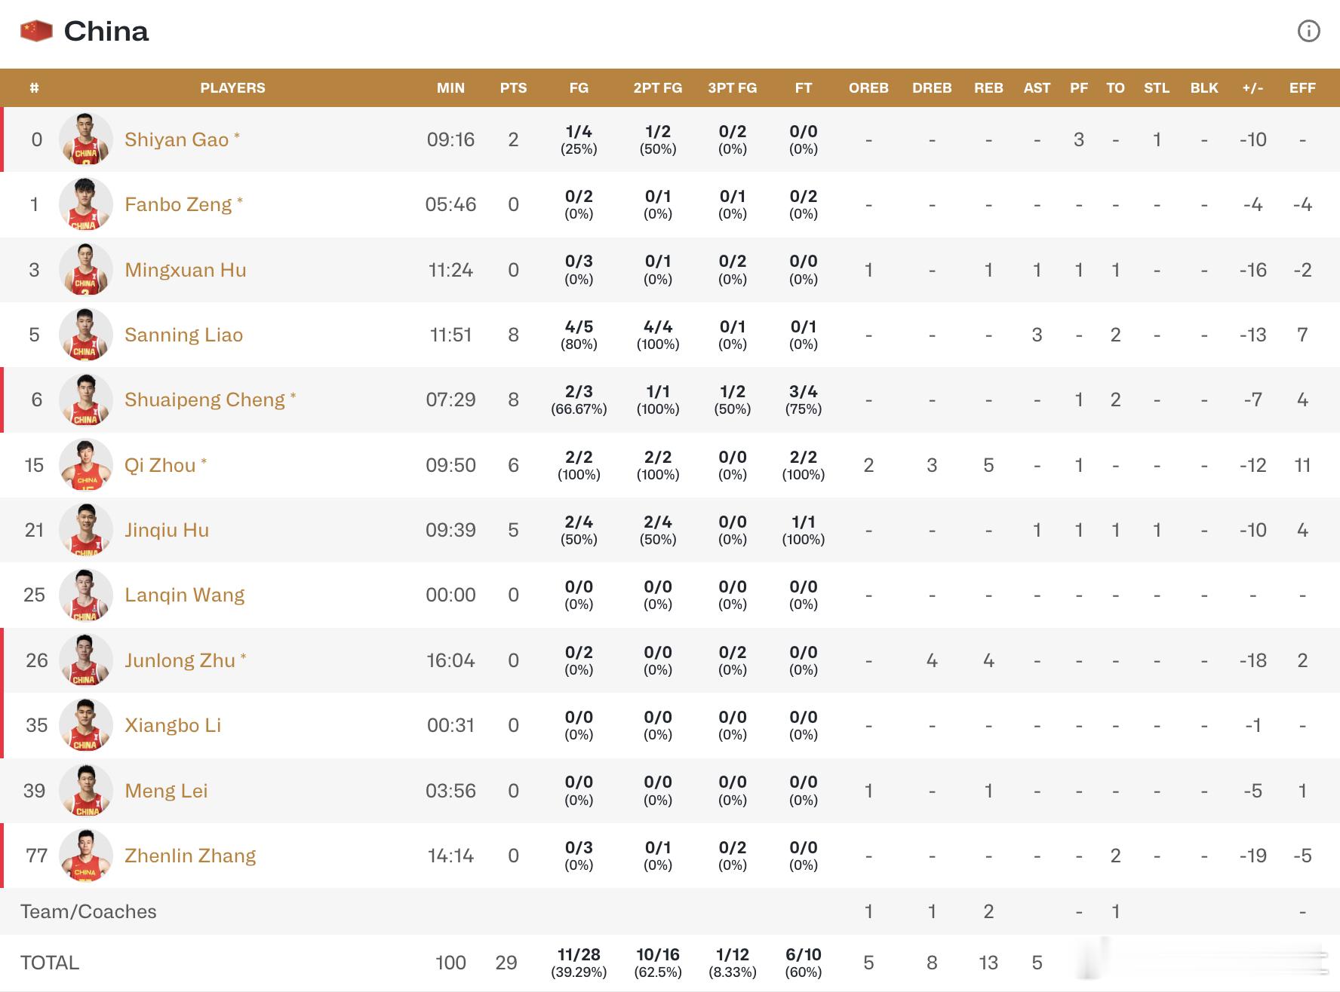Click the 2PT FG column header
Image resolution: width=1340 pixels, height=992 pixels.
(x=658, y=88)
